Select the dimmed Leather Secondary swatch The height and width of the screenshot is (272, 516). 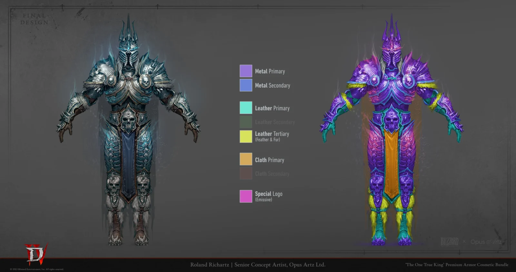[x=246, y=122]
